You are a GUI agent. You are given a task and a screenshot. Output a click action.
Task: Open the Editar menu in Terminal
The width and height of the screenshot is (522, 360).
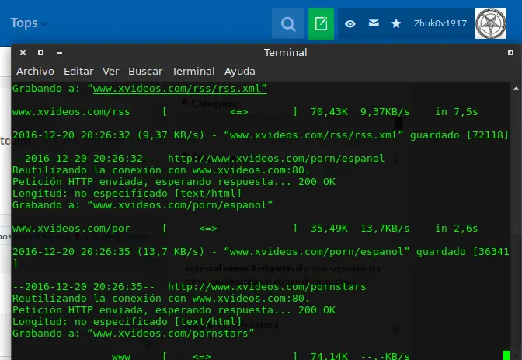click(x=78, y=71)
